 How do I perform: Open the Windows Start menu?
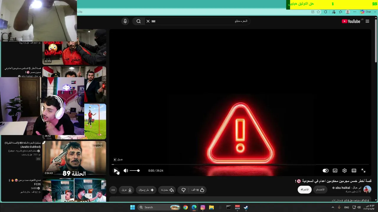click(133, 207)
